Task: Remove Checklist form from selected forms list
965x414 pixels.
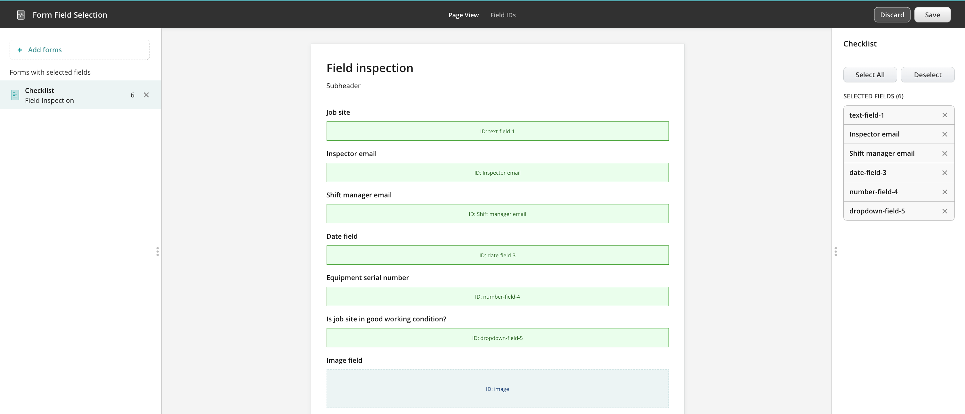Action: tap(146, 95)
